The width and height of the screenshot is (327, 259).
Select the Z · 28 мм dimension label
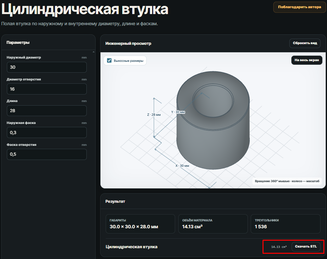pyautogui.click(x=154, y=114)
